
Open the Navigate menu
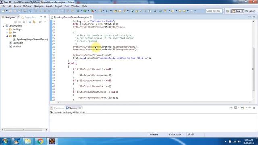click(x=39, y=6)
